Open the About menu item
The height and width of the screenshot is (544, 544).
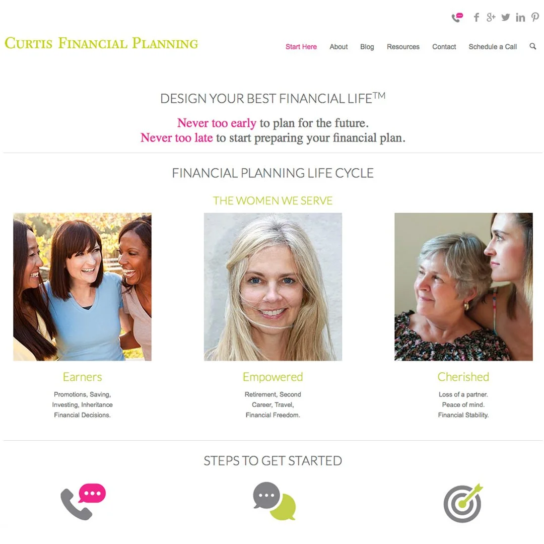[338, 47]
